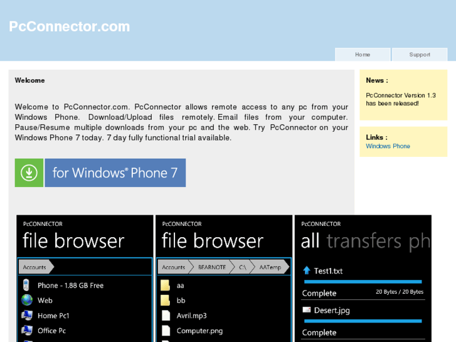Click the Complete status under Test1.txt
This screenshot has width=456, height=342.
pyautogui.click(x=319, y=294)
